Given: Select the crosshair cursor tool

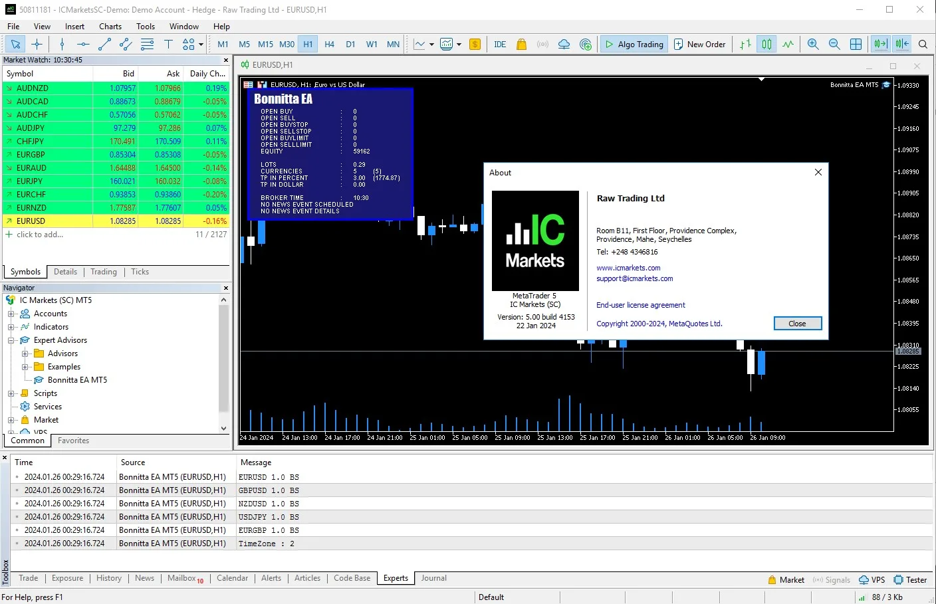Looking at the screenshot, I should pos(37,45).
